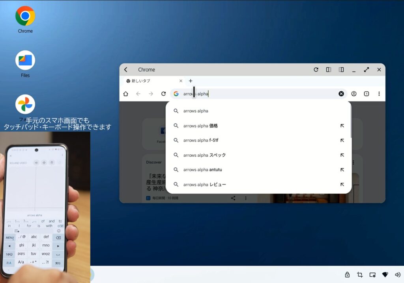Tap the def key on the phone keyboard
Screen dimensions: 404x283
[x=46, y=237]
